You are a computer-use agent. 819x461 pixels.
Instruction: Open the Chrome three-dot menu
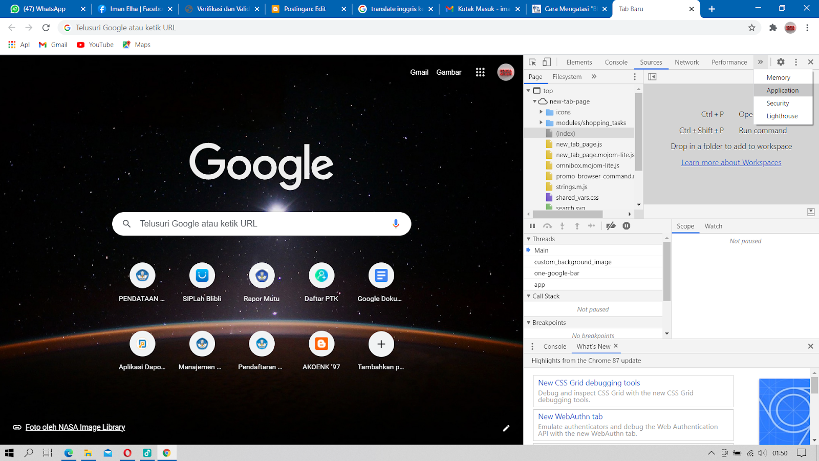pyautogui.click(x=807, y=28)
